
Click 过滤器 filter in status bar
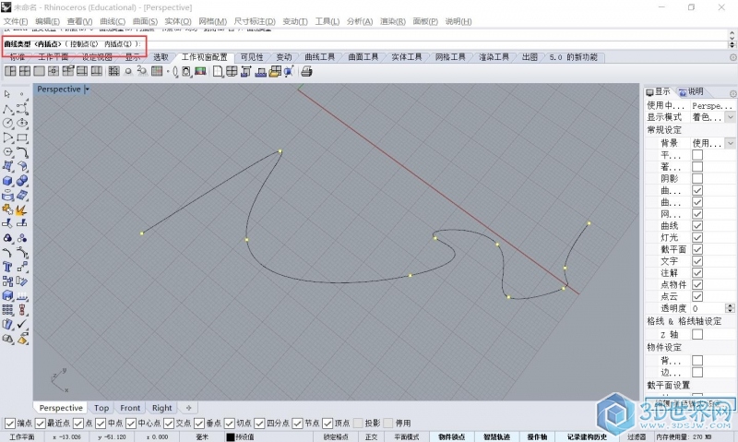tap(637, 436)
